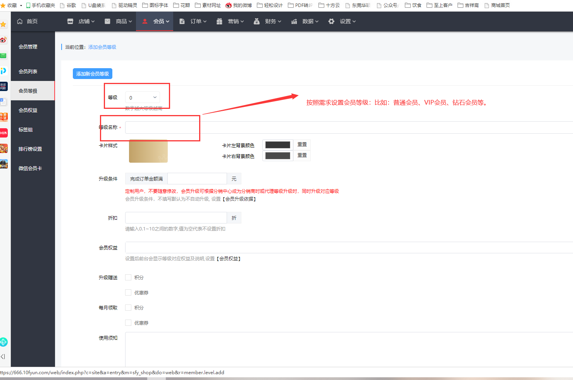
Task: Open 手机收藏夹 bookmark
Action: click(41, 5)
